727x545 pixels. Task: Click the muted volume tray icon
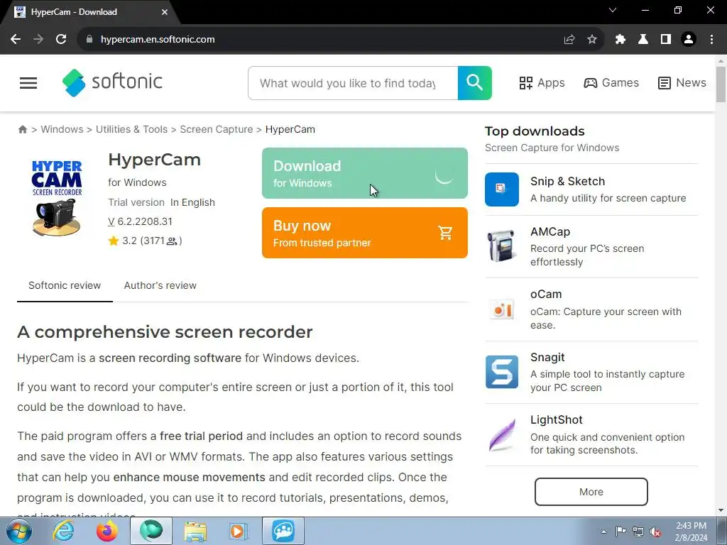coord(655,532)
